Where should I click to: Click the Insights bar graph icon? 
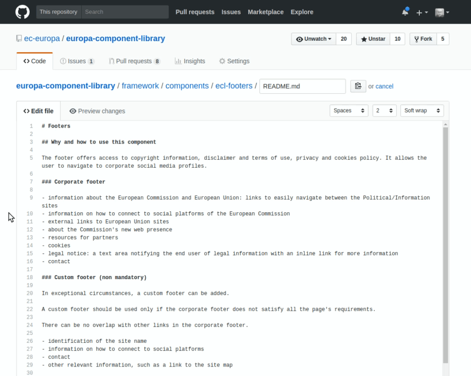coord(178,61)
